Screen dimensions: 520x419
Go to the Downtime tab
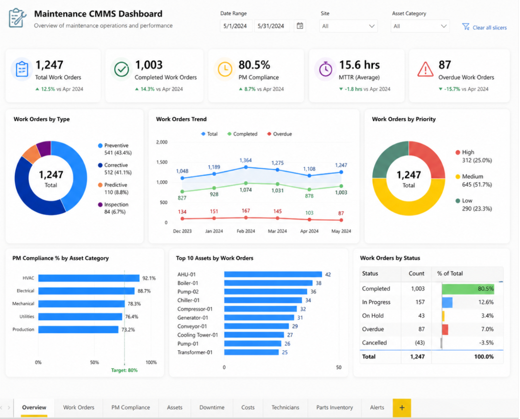tap(212, 408)
